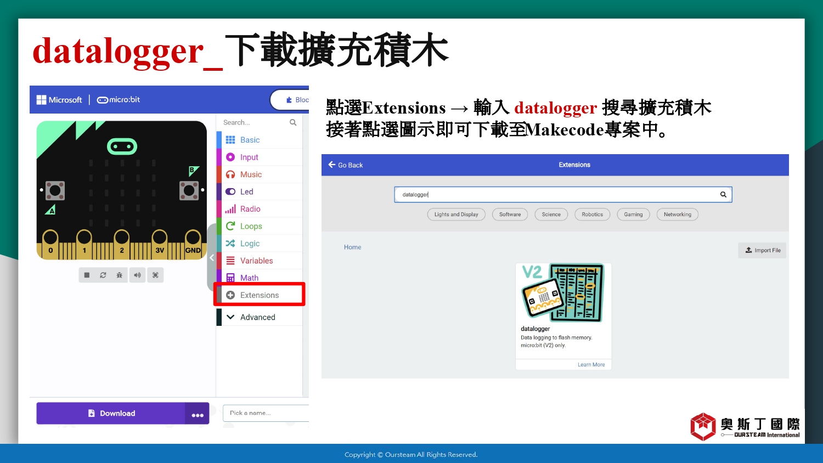Click pin 2 on the simulator
Screen dimensions: 823x463
[x=122, y=244]
